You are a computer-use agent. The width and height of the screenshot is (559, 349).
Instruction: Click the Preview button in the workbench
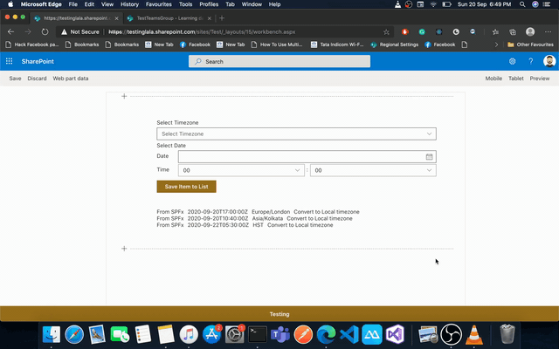pos(540,79)
